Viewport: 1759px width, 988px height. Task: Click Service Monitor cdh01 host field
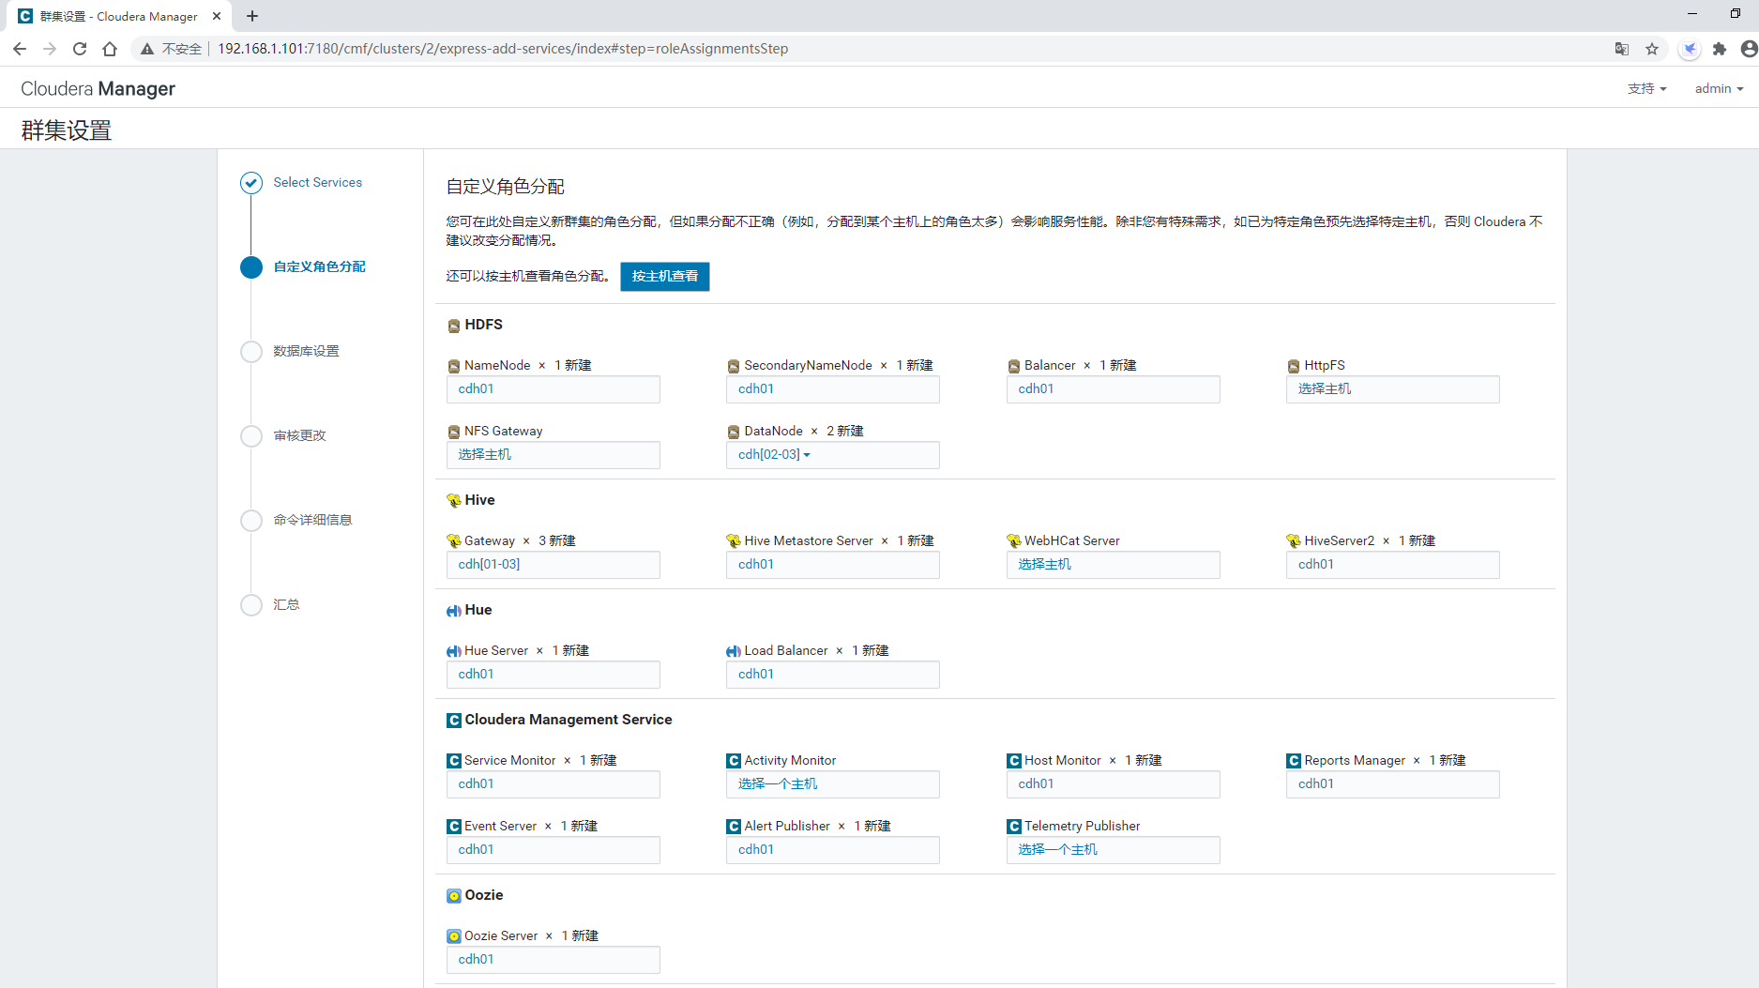click(x=553, y=784)
